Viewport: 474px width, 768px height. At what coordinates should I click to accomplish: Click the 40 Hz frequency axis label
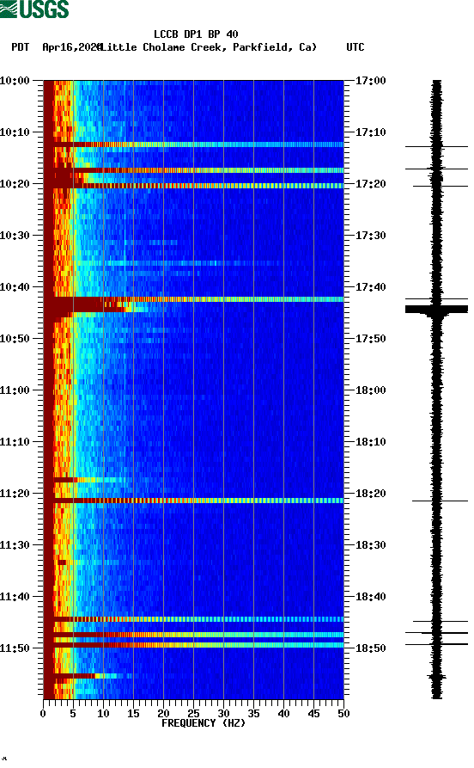pos(283,714)
